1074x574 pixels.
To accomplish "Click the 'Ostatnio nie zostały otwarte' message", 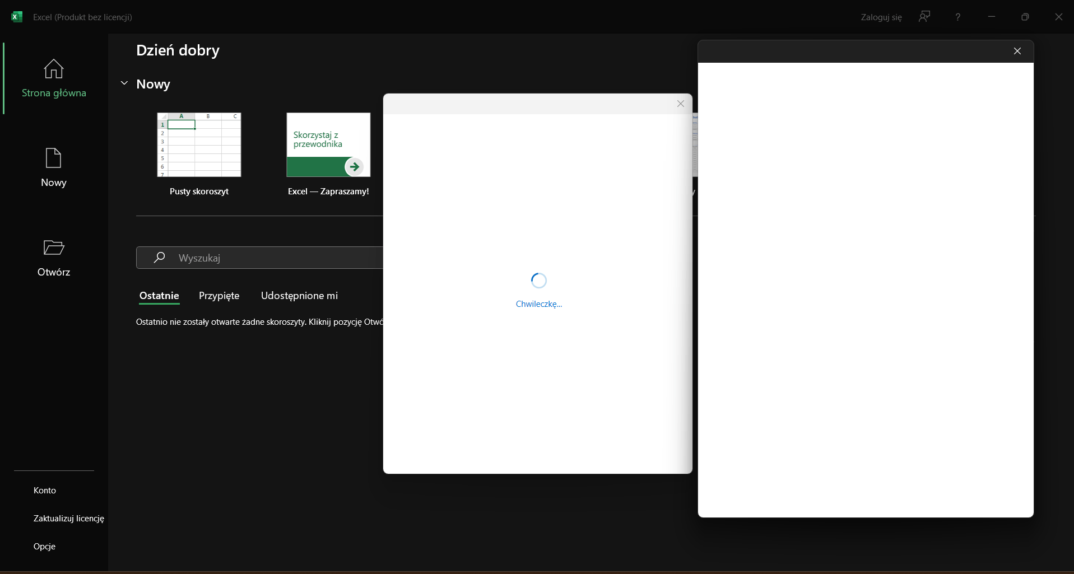I will (259, 322).
